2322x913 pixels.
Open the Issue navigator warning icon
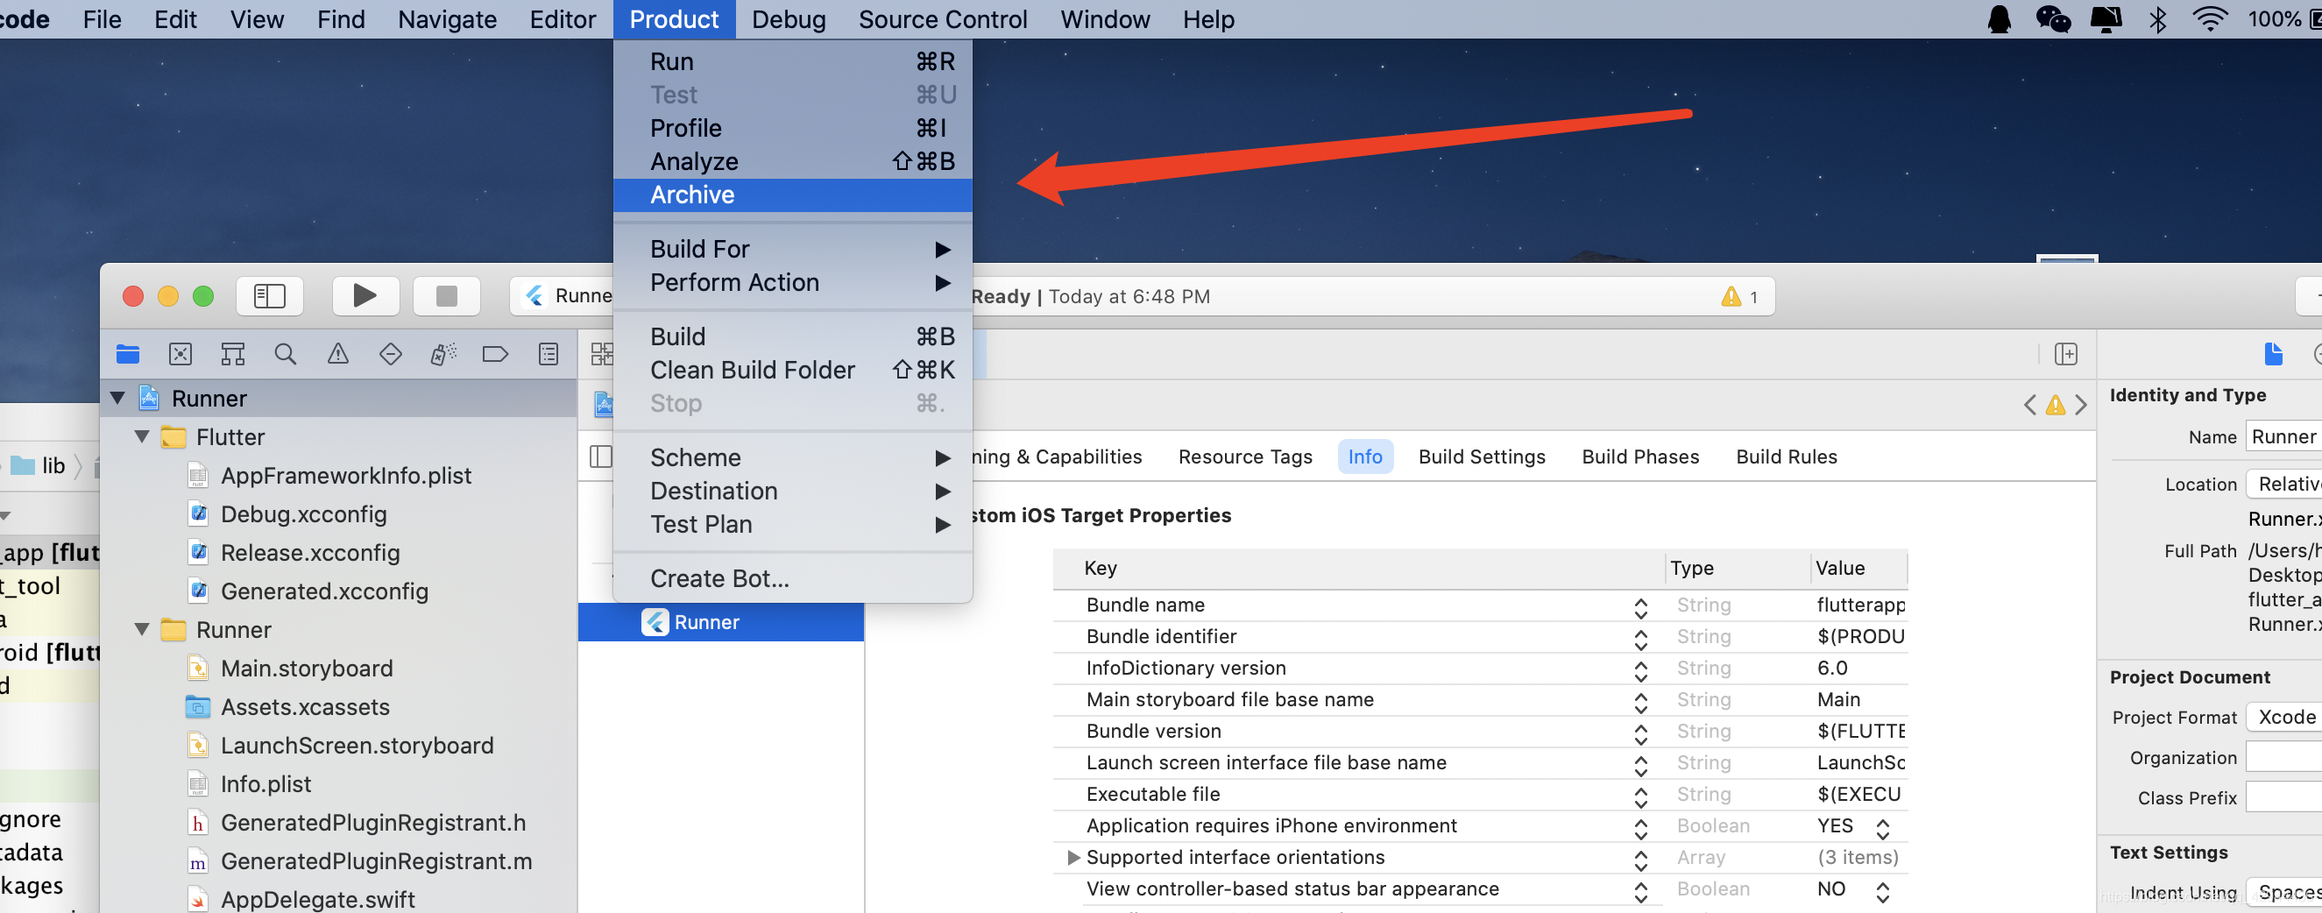(338, 354)
